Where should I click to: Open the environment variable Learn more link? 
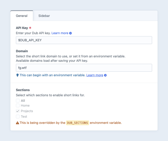[95, 75]
